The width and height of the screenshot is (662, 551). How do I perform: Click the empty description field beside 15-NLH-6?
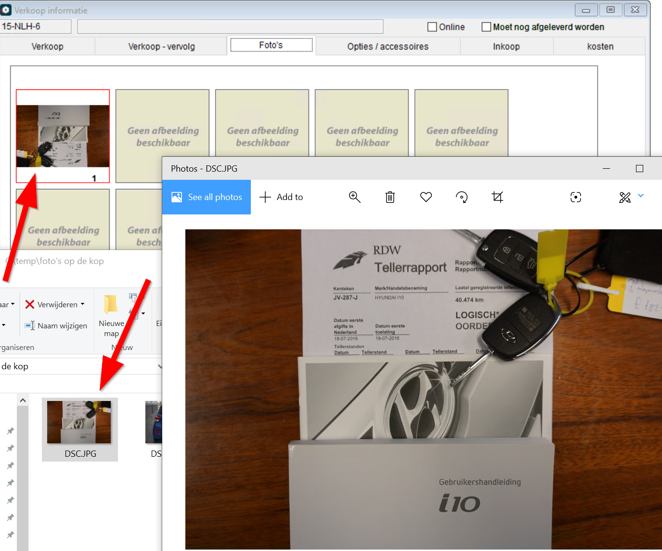(x=230, y=26)
